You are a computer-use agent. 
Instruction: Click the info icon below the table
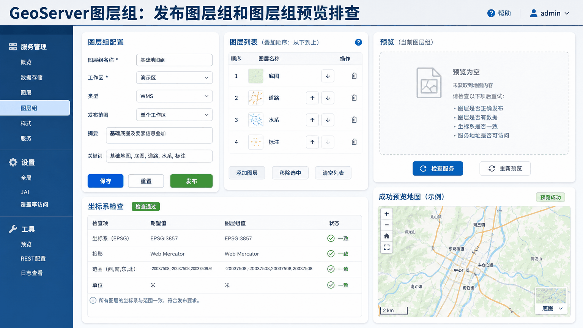click(x=93, y=300)
